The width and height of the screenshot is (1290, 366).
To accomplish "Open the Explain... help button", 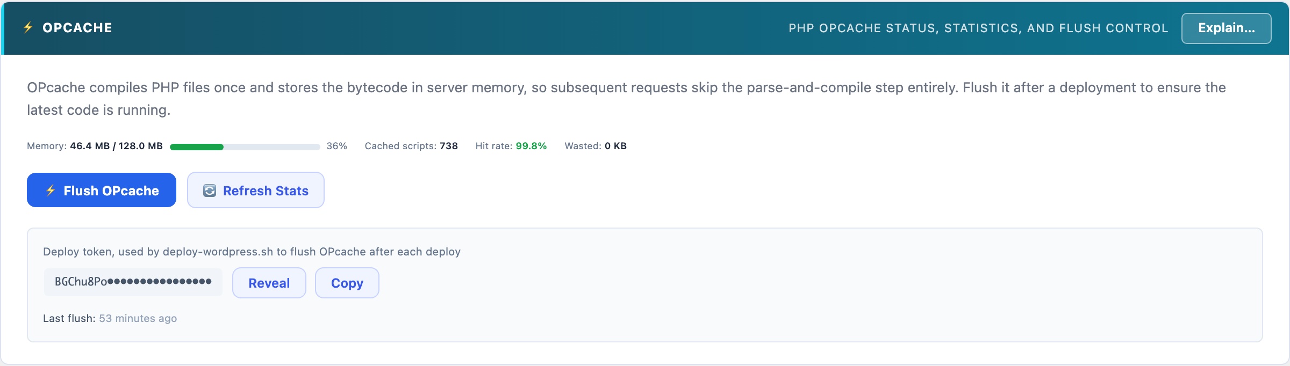I will pyautogui.click(x=1226, y=28).
